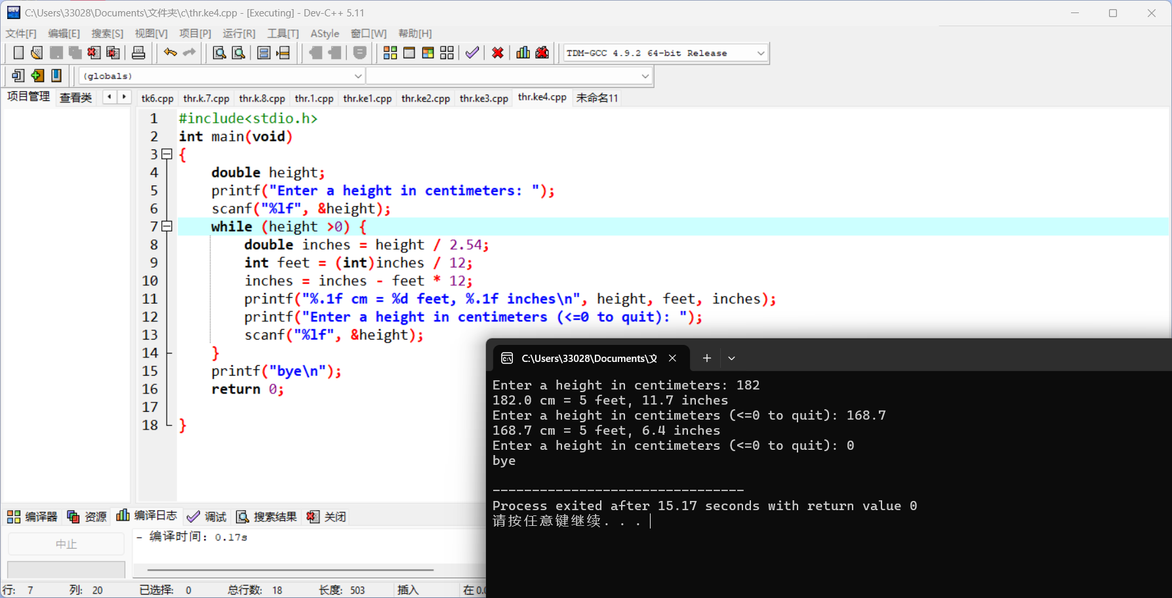Open the AStyle menu
Viewport: 1172px width, 598px height.
pyautogui.click(x=325, y=33)
